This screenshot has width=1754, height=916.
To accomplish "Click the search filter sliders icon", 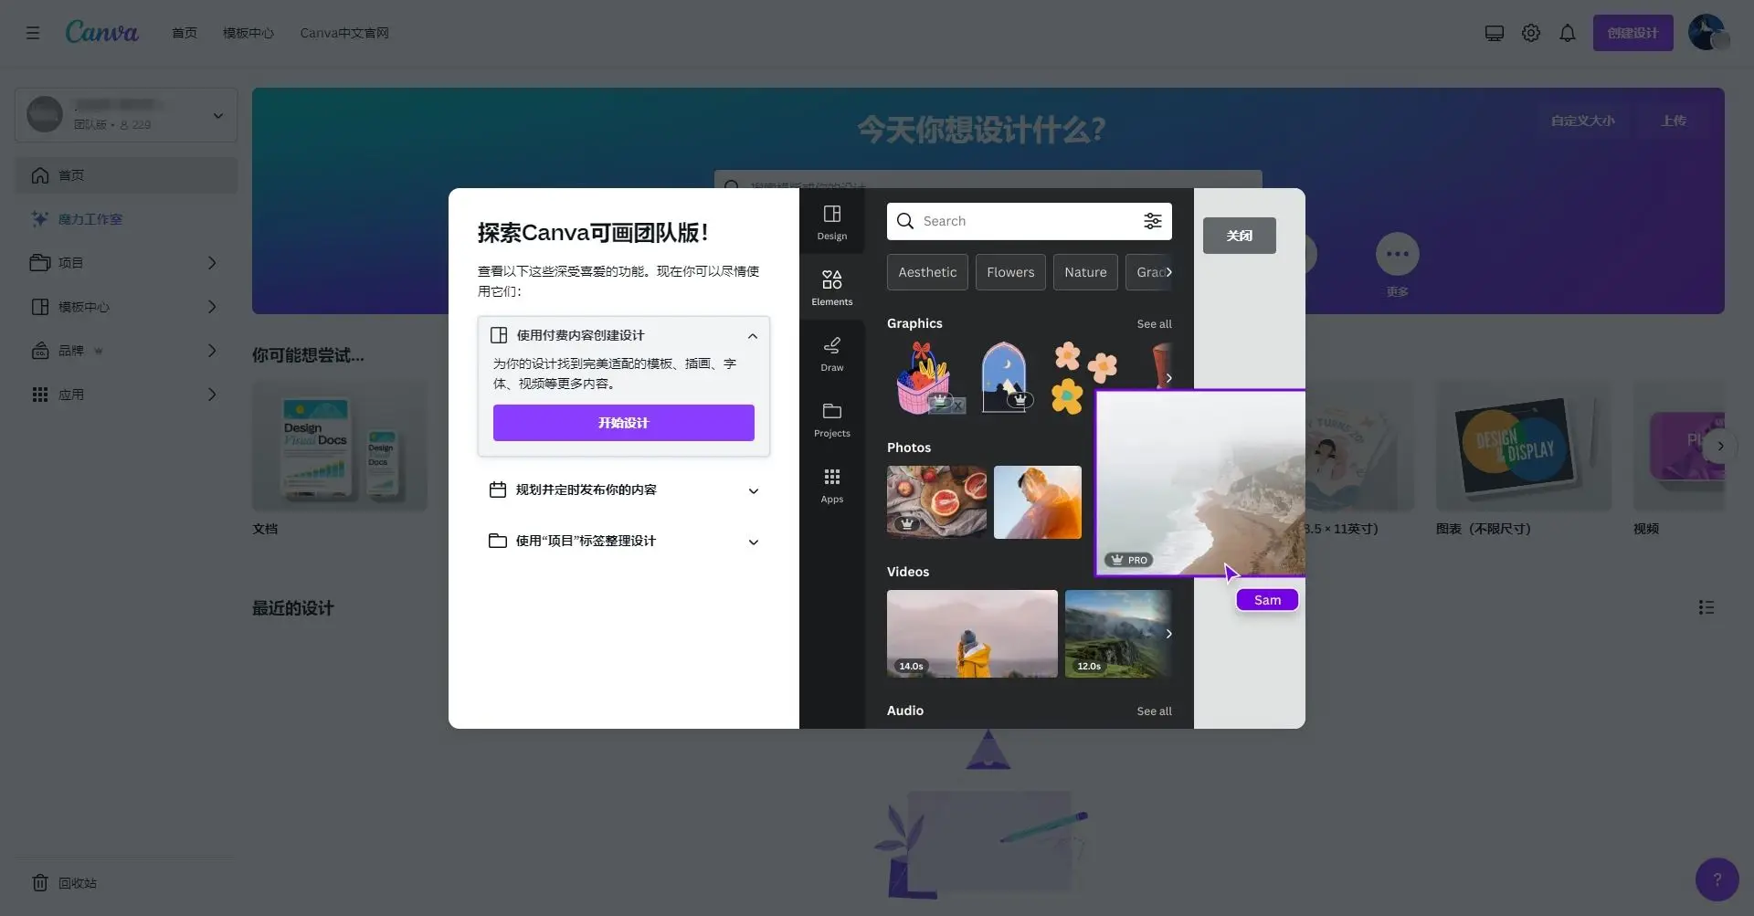I will coord(1153,221).
